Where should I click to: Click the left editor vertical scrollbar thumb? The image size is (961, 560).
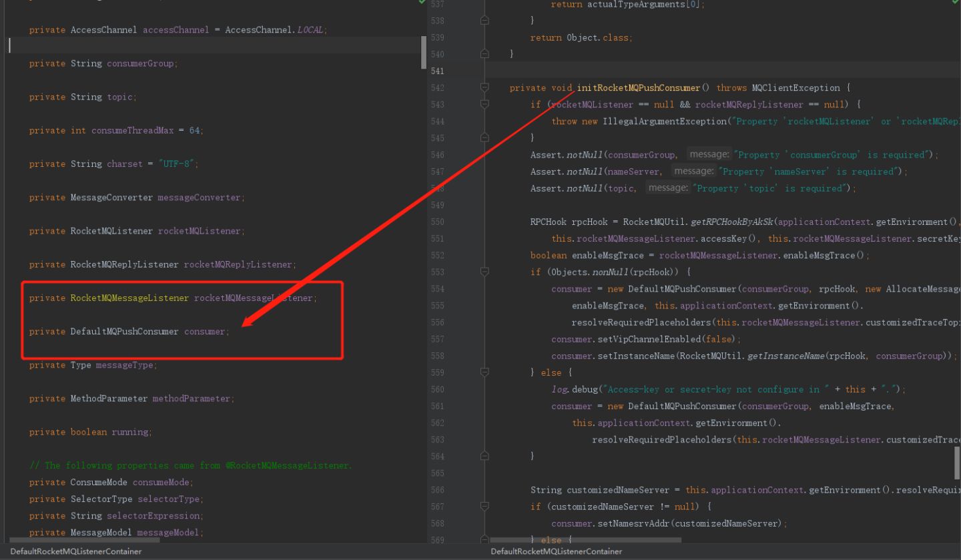[x=424, y=52]
